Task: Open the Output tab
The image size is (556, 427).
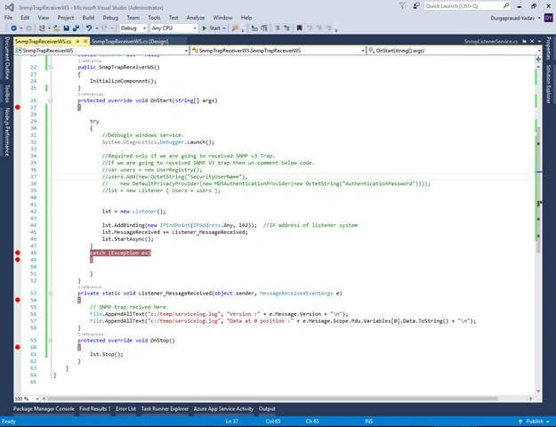Action: tap(267, 409)
